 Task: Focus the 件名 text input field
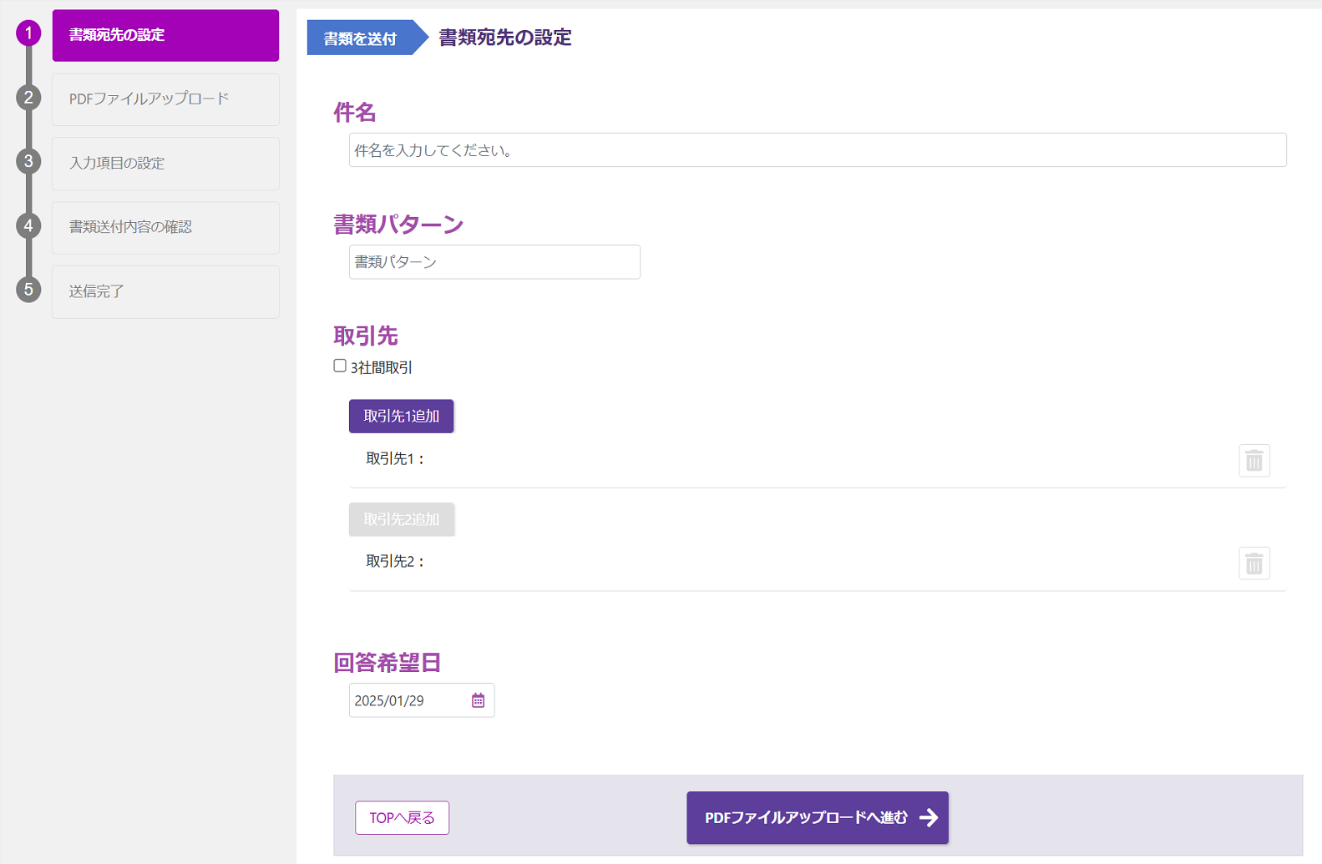[817, 150]
